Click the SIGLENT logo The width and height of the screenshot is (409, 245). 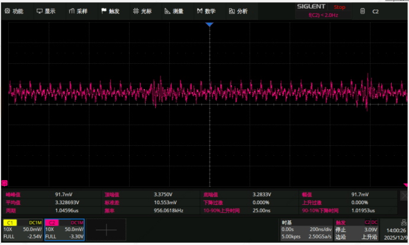coord(311,6)
